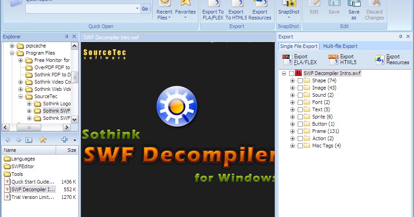Image resolution: width=414 pixels, height=217 pixels.
Task: Check the Misc Tags (4) checkbox
Action: click(x=300, y=146)
